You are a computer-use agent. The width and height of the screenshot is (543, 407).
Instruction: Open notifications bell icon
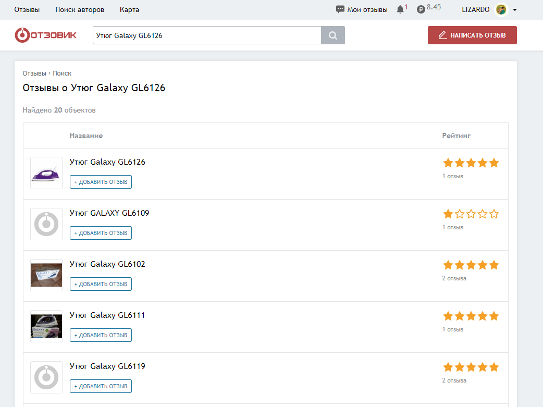(400, 9)
